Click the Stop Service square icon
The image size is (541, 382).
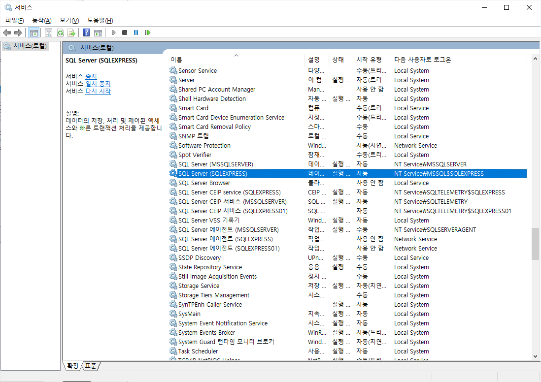(x=125, y=32)
